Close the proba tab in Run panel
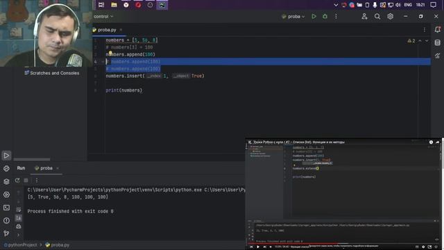 click(x=58, y=168)
